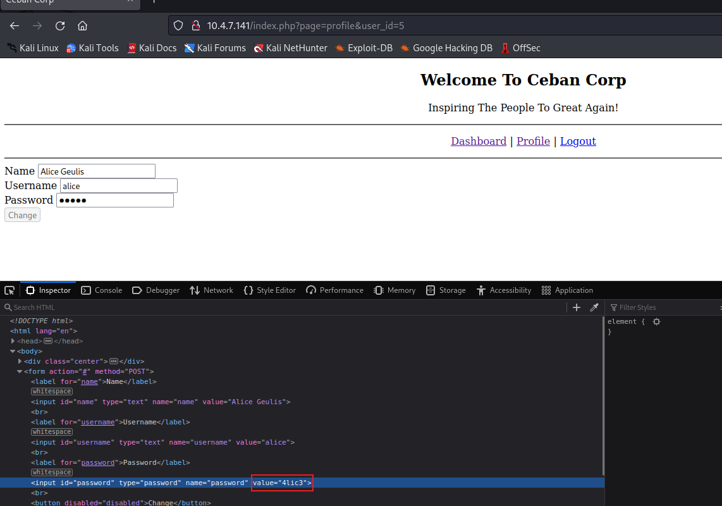Click the plus icon to create new node
Screen dimensions: 722x506
577,307
